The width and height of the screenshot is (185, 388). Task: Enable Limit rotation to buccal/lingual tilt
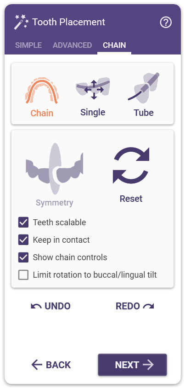[x=23, y=275]
